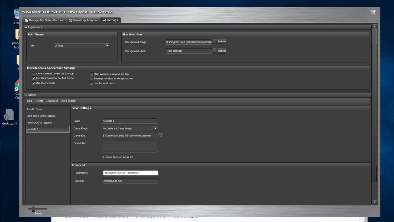Click Delete in the Games toolbar

(x=39, y=101)
